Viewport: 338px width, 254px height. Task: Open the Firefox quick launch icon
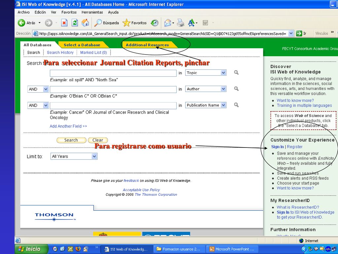pyautogui.click(x=78, y=249)
